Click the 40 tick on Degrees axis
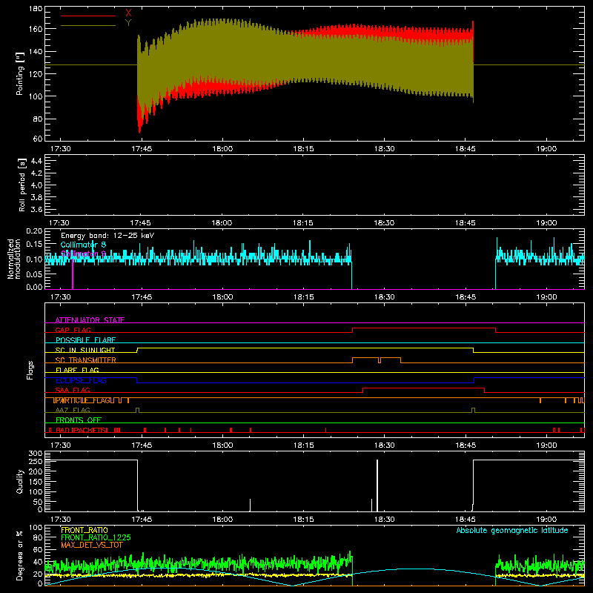Screen dimensions: 593x593 click(38, 562)
